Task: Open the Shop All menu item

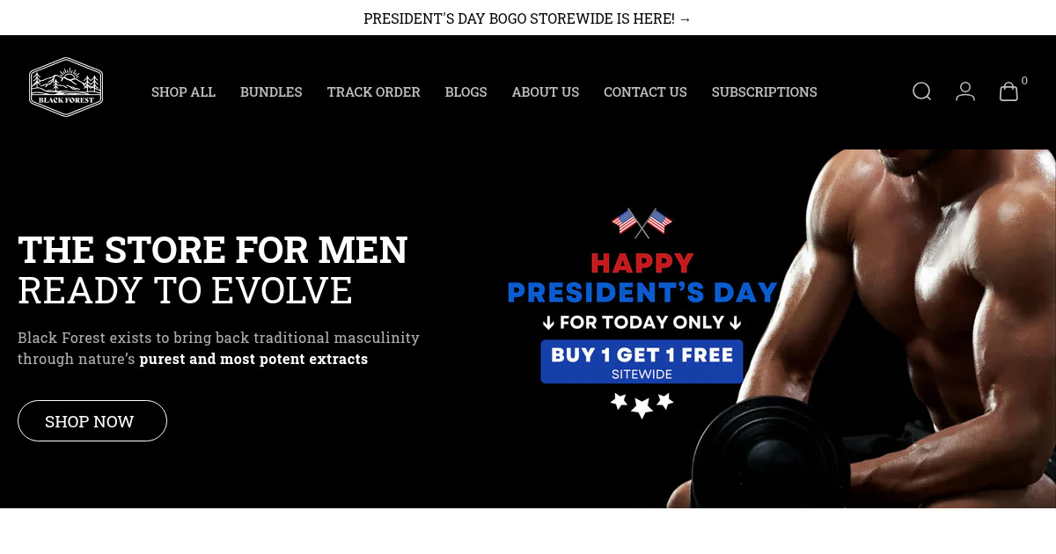Action: [x=183, y=91]
